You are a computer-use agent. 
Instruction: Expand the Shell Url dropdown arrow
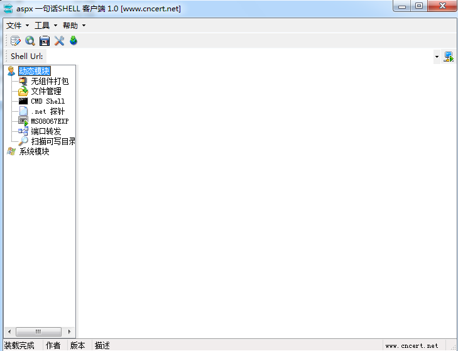[x=437, y=57]
